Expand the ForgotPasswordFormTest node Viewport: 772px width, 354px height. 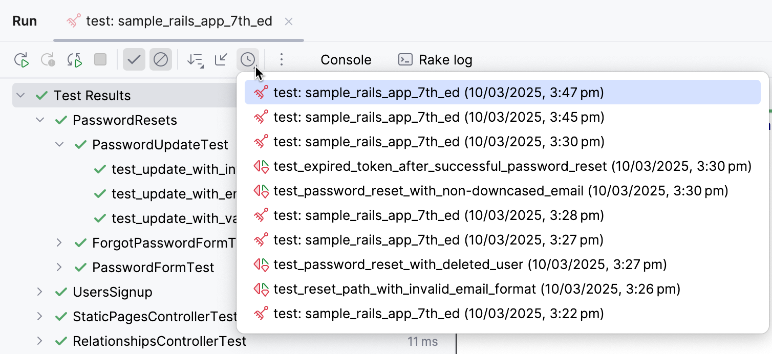tap(59, 242)
